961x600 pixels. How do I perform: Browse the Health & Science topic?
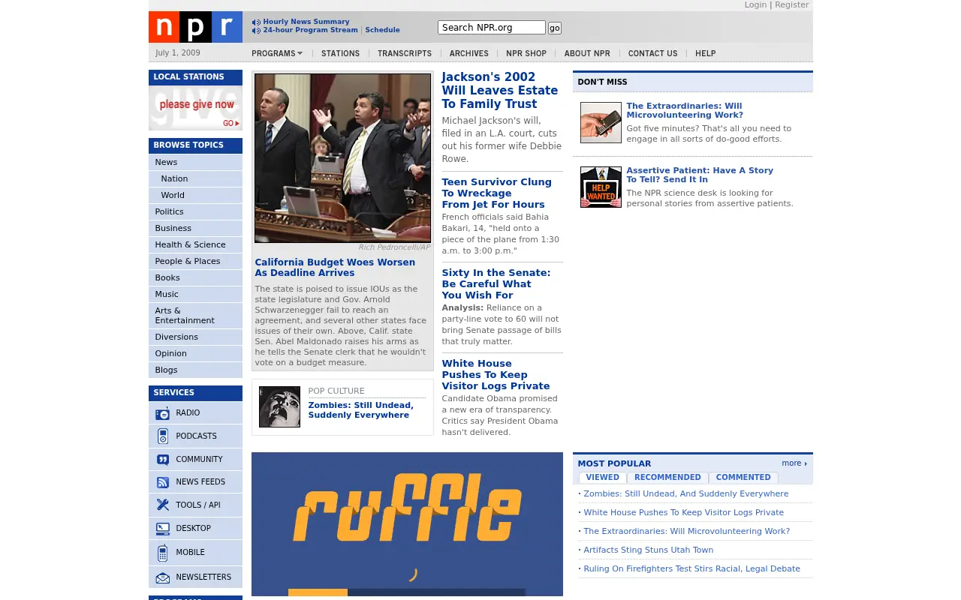click(x=195, y=244)
